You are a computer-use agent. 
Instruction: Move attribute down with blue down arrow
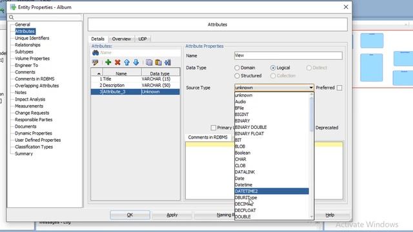coord(136,63)
